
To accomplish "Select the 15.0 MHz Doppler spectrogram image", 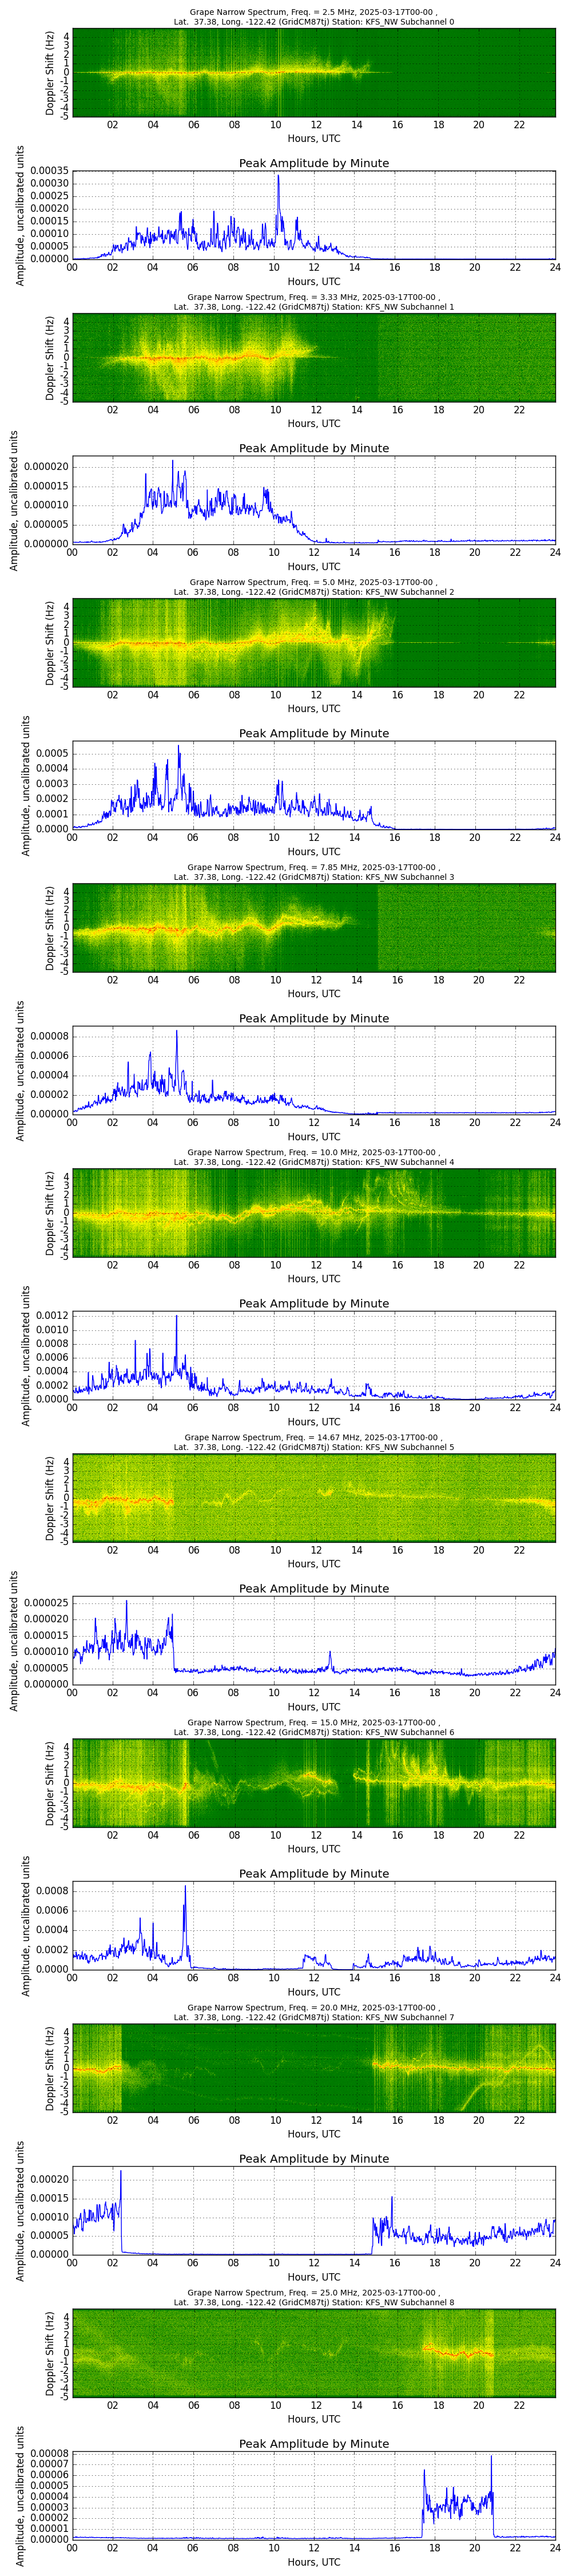I will (x=314, y=1782).
